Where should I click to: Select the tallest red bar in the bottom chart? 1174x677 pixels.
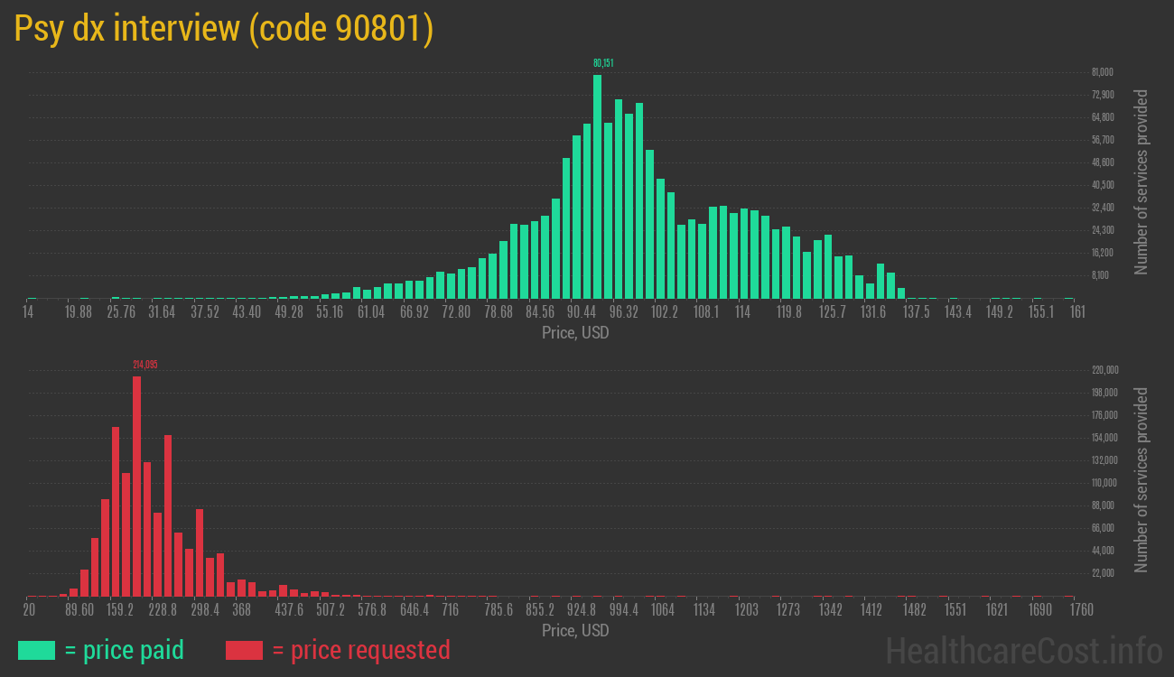[137, 486]
